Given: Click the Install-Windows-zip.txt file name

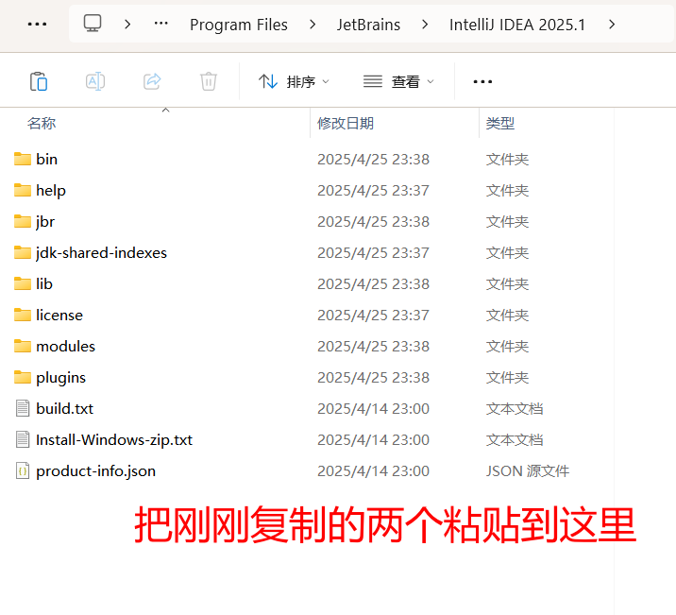Looking at the screenshot, I should 114,440.
